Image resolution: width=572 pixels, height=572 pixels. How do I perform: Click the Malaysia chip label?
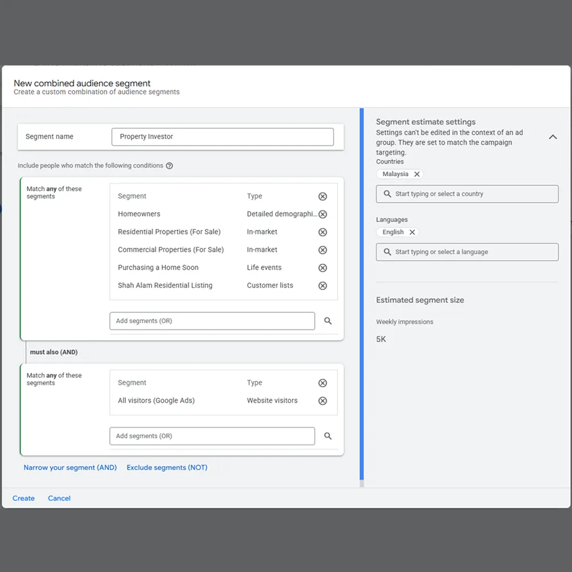(x=395, y=174)
